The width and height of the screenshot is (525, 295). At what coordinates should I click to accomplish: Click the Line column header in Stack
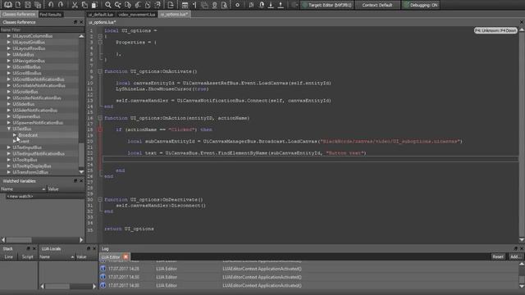(9, 256)
